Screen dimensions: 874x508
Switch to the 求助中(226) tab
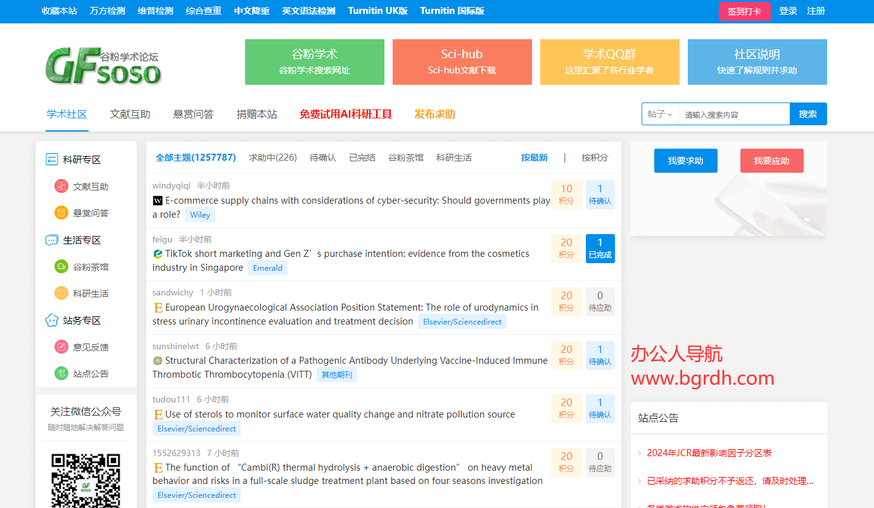tap(272, 158)
